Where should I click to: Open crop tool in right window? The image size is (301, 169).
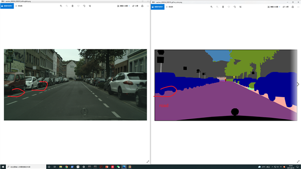click(x=240, y=7)
